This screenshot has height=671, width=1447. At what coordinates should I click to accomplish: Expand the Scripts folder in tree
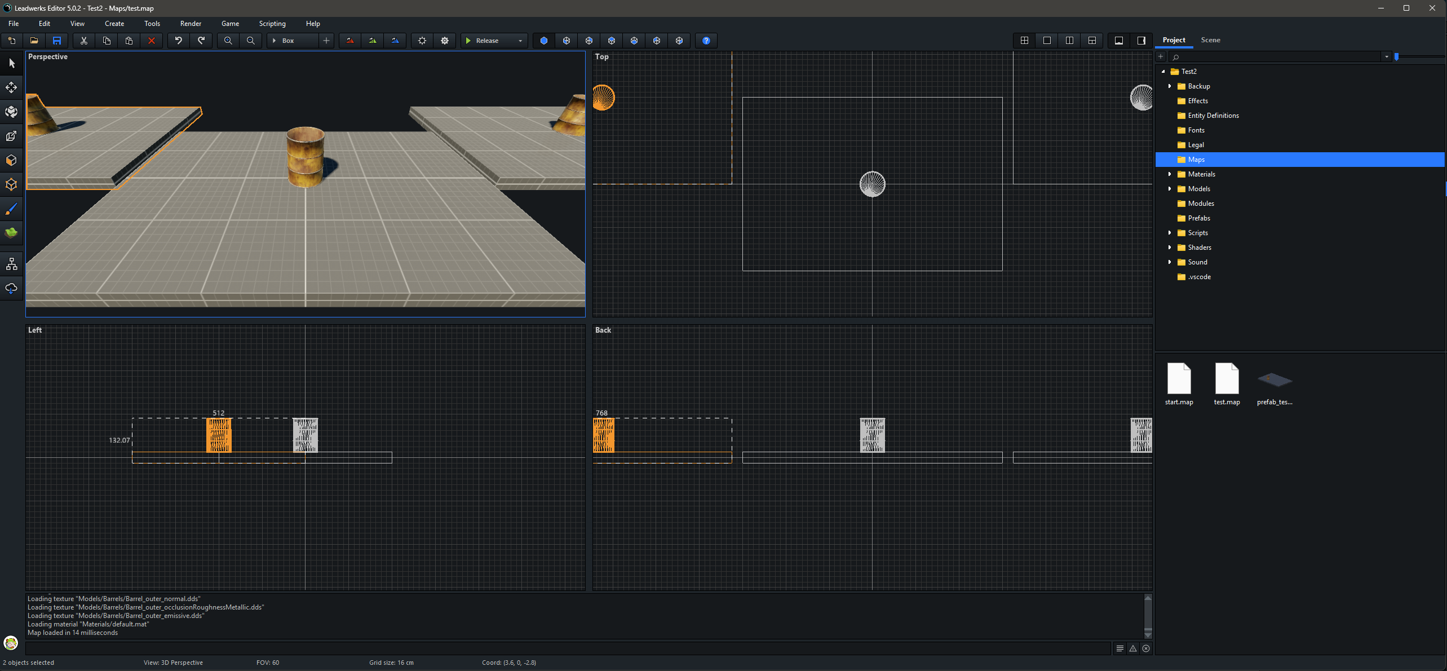1170,233
